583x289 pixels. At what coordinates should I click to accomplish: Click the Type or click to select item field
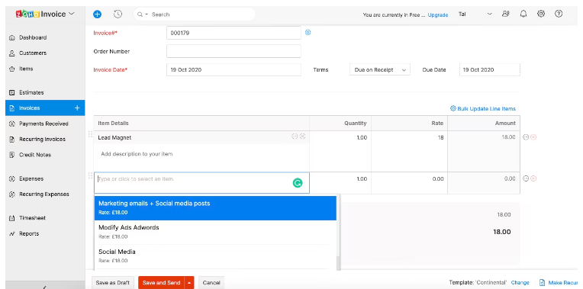coord(201,183)
